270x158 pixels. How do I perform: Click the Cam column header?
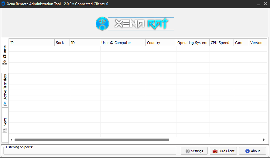(x=241, y=43)
